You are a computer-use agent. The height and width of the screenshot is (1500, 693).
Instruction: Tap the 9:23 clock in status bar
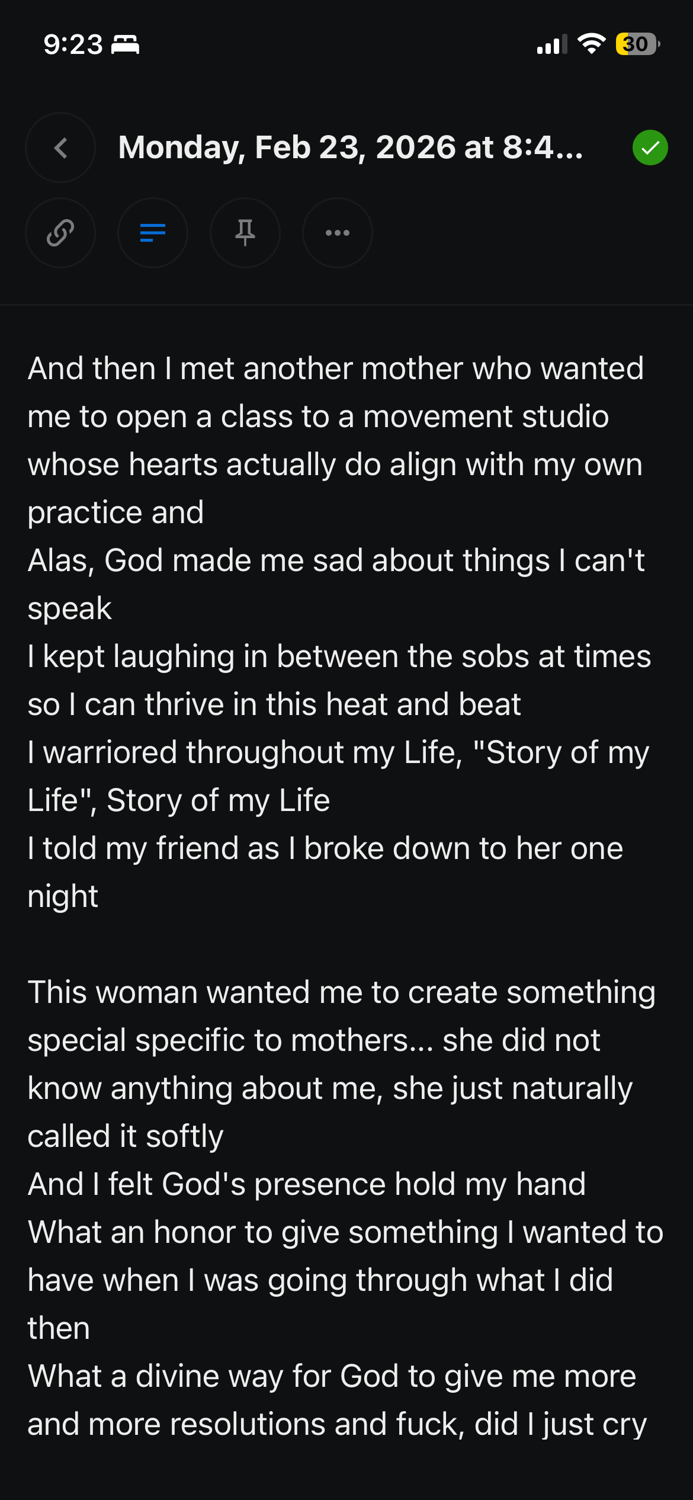(x=73, y=44)
